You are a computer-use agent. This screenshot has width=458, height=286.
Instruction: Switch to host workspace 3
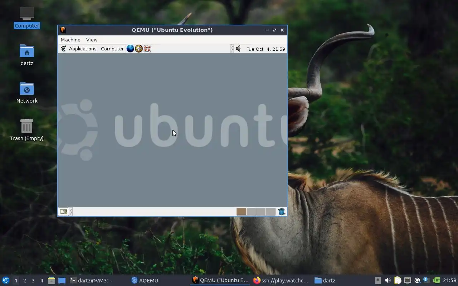pos(33,281)
